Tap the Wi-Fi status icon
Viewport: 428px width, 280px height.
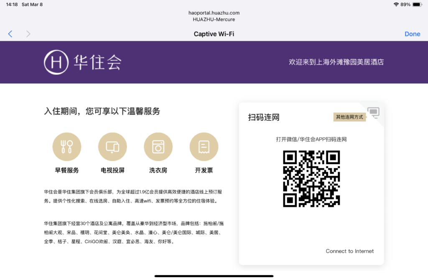click(x=396, y=4)
